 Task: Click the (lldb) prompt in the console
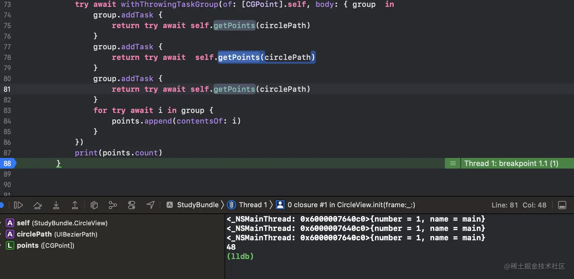240,256
